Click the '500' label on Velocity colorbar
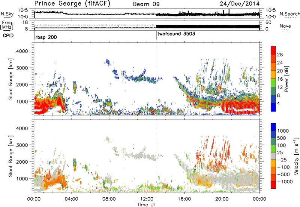The width and height of the screenshot is (300, 207). point(282,138)
